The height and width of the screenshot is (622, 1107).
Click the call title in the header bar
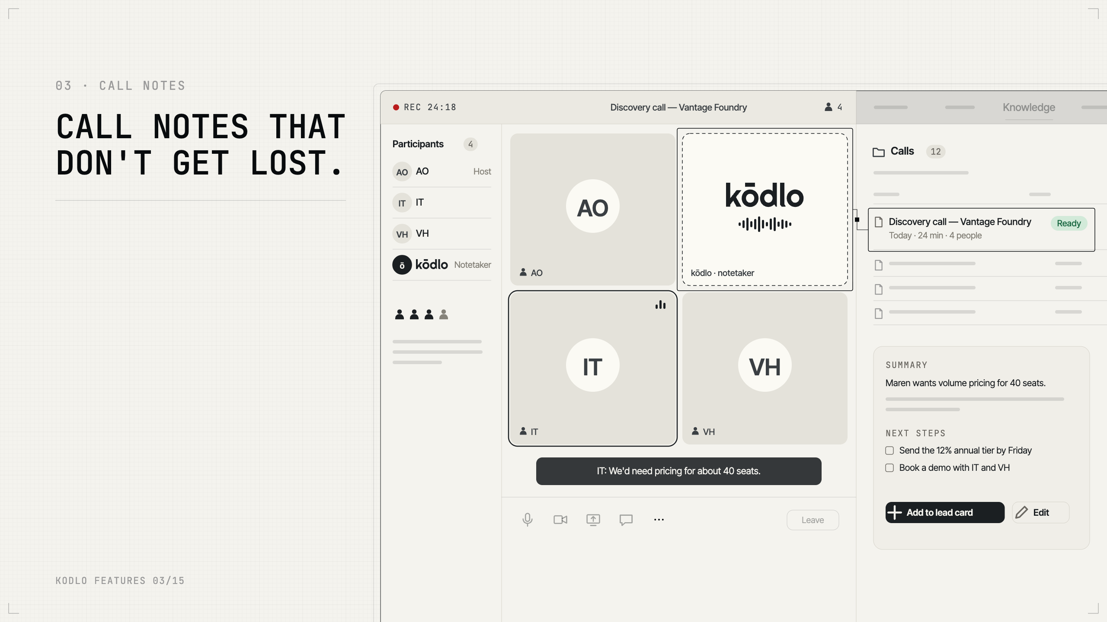678,107
